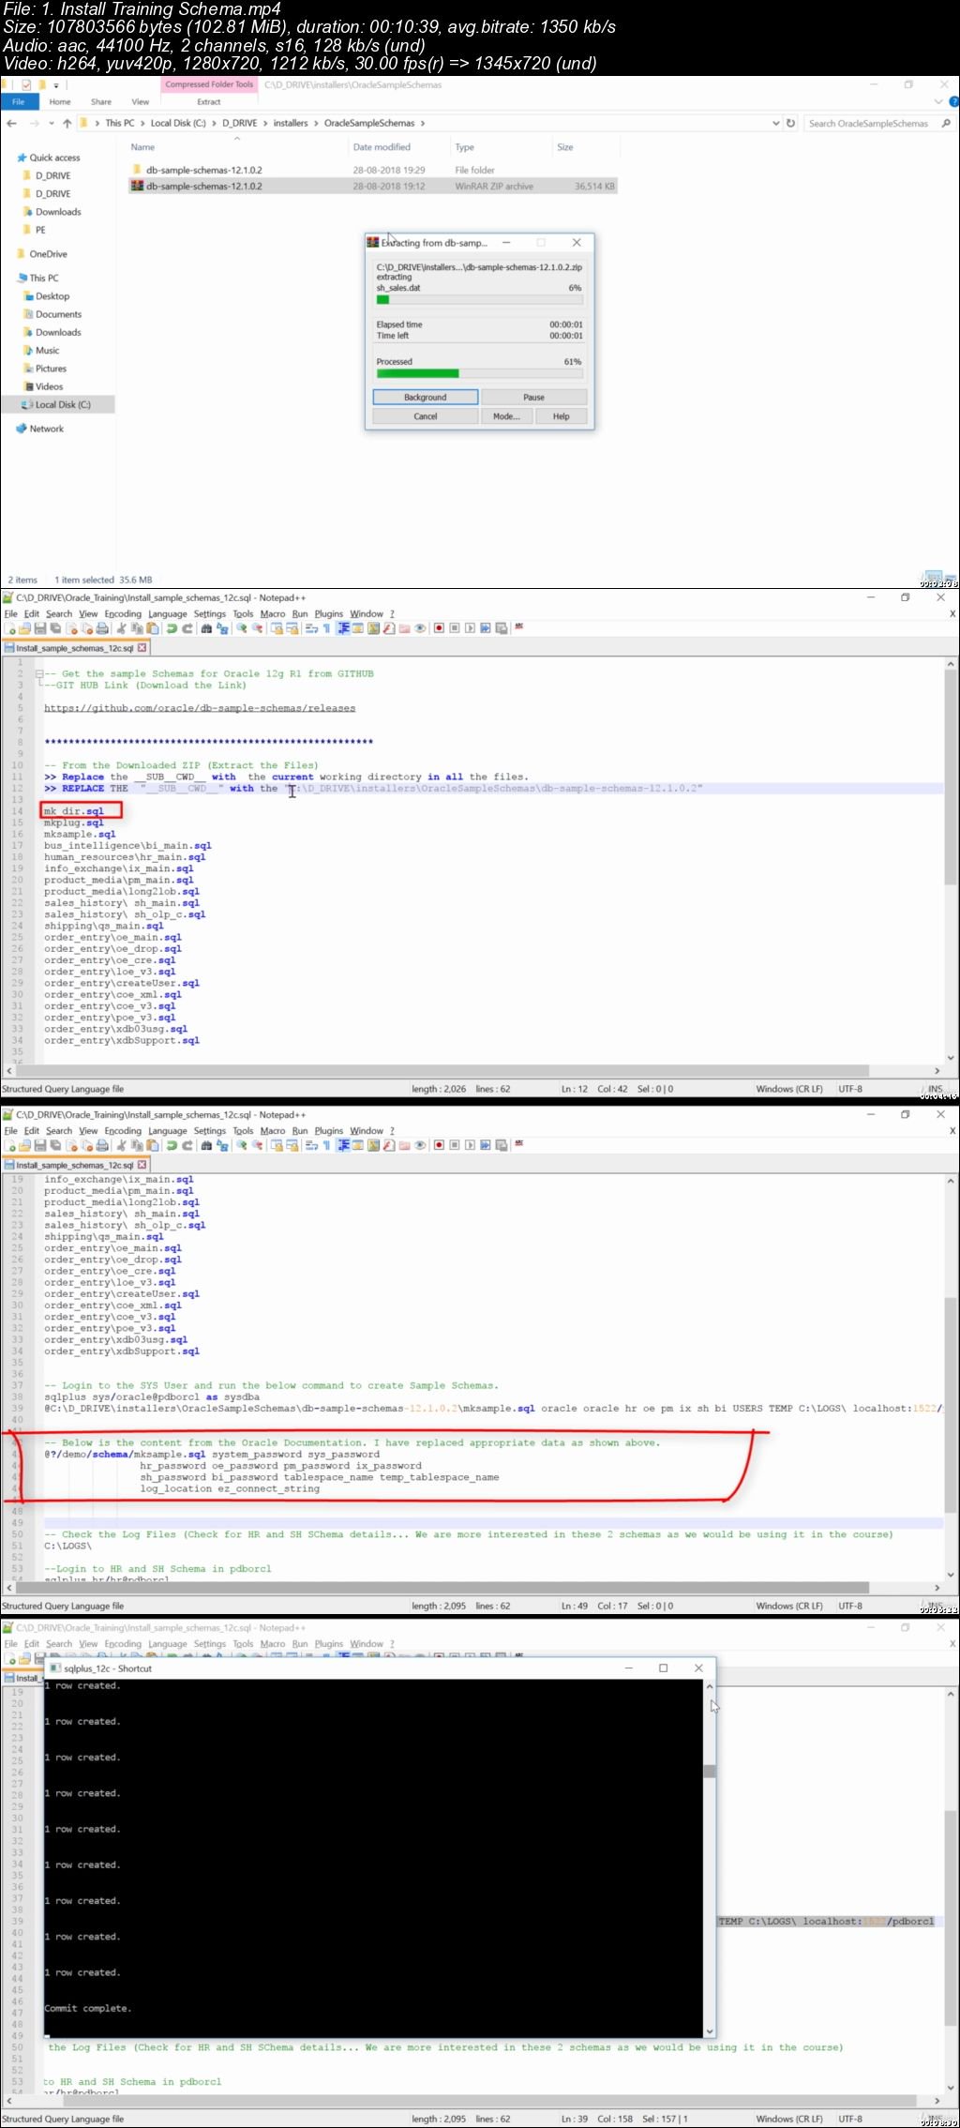This screenshot has width=960, height=2128.
Task: Click the Up-one-level arrow in File Explorer
Action: pyautogui.click(x=67, y=123)
